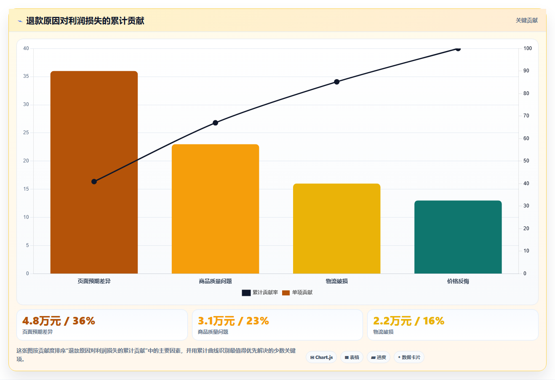Screen dimensions: 555x380
Task: Click the 物流破损 x-axis label
Action: (x=336, y=281)
